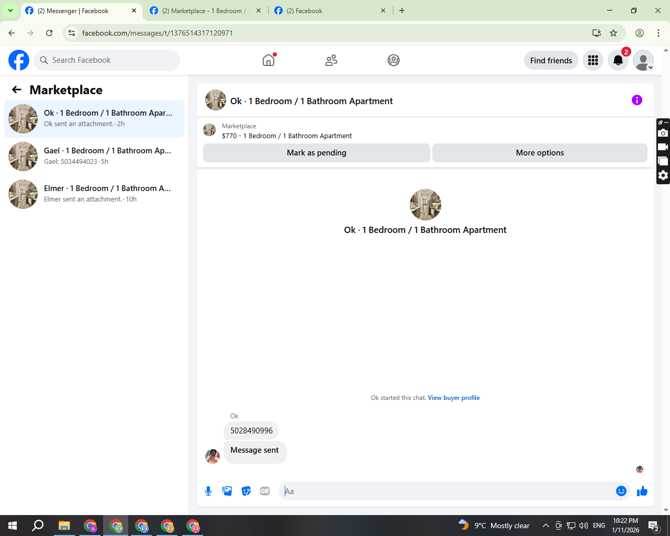Show hidden system tray icons

(545, 526)
